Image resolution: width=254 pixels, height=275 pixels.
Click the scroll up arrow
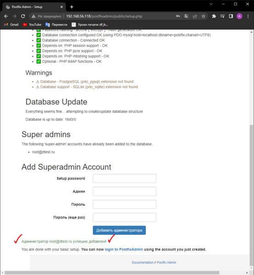(x=252, y=32)
